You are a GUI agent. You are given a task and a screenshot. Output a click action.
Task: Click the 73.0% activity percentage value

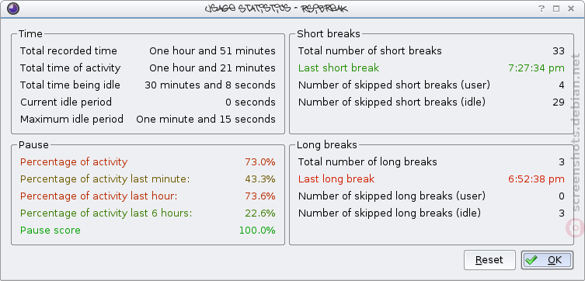(x=260, y=162)
